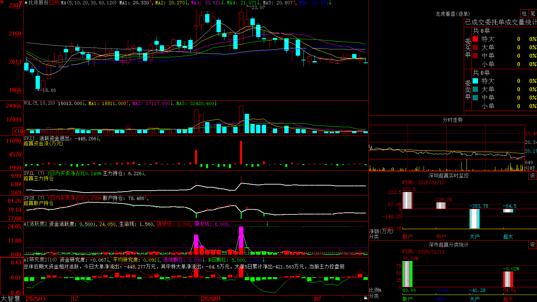Open the SVZJ indicator label
Viewport: 537px width, 302px height.
click(x=29, y=138)
